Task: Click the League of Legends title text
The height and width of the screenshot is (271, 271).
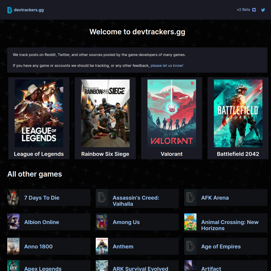Action: point(39,154)
